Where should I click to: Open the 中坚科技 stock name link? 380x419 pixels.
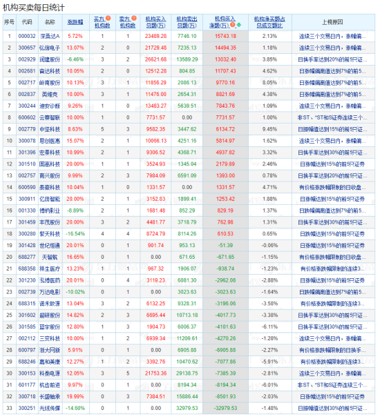[50, 129]
